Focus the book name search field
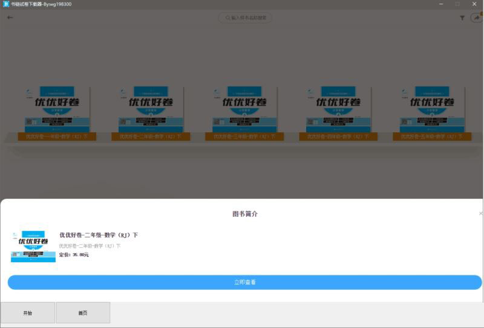Viewport: 484px width, 328px height. [245, 18]
